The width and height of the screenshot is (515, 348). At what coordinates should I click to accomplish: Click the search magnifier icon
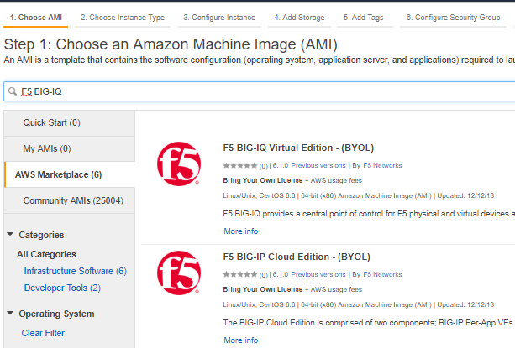pyautogui.click(x=13, y=91)
